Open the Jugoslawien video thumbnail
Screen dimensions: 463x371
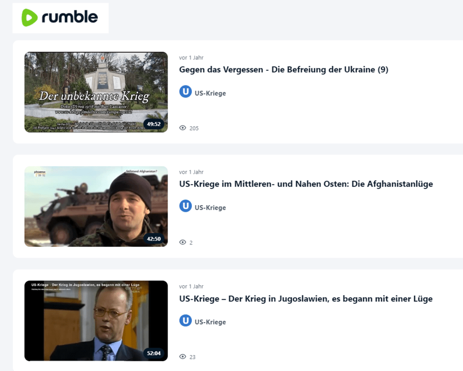[96, 320]
